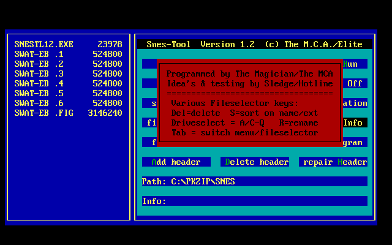
Task: Highlight SWAT-EB .3 file entry
Action: point(68,73)
